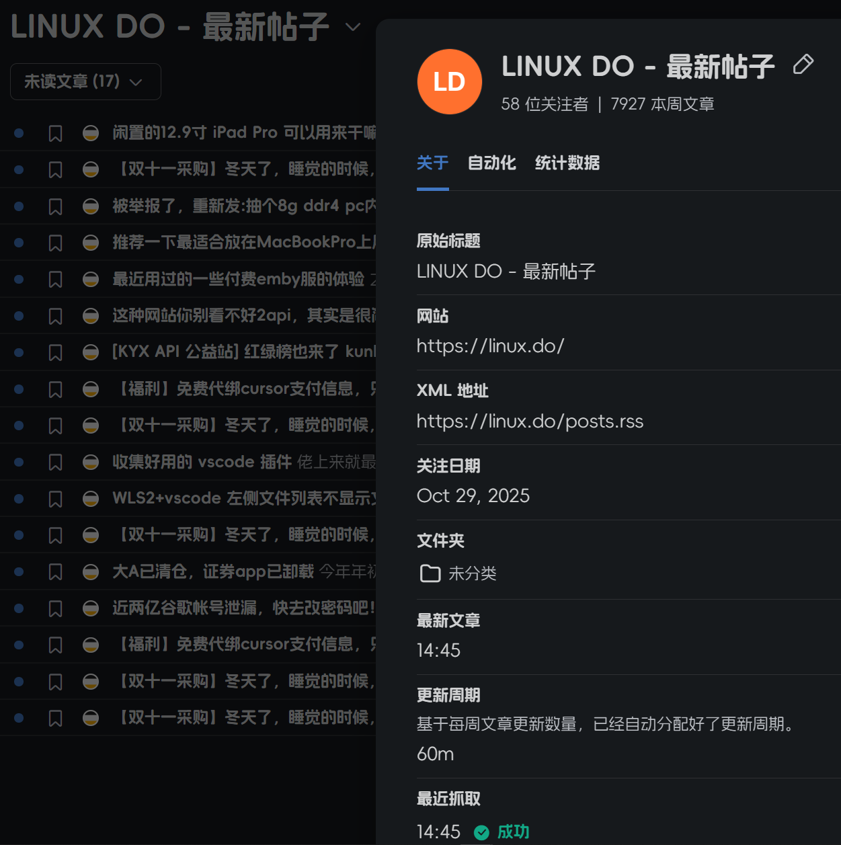Toggle the unread dot on 大A已清仓 row
This screenshot has width=841, height=845.
[19, 572]
